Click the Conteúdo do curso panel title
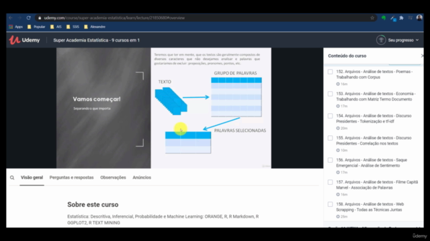430x241 pixels. click(347, 56)
